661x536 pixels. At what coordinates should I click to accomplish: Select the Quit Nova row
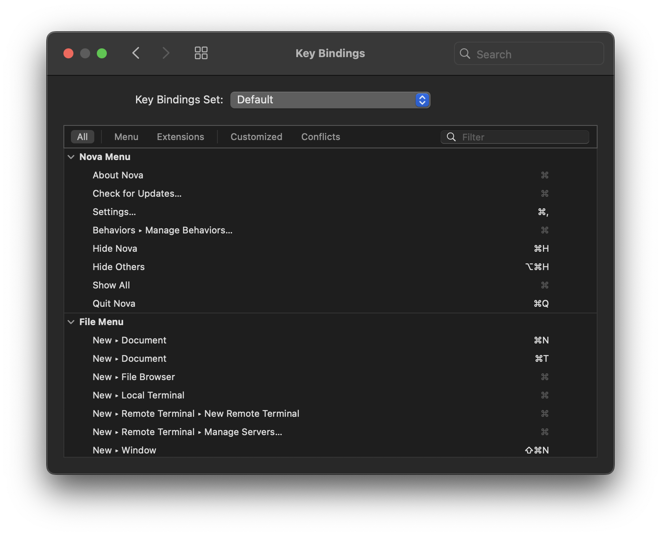330,304
